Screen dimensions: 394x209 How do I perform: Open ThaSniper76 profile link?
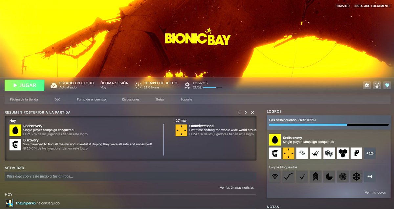[x=25, y=203]
